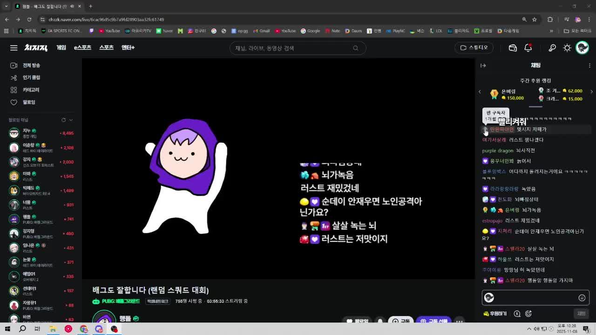Screen dimensions: 596x335
Task: Collapse the chat panel with the arrow icon
Action: click(x=483, y=66)
